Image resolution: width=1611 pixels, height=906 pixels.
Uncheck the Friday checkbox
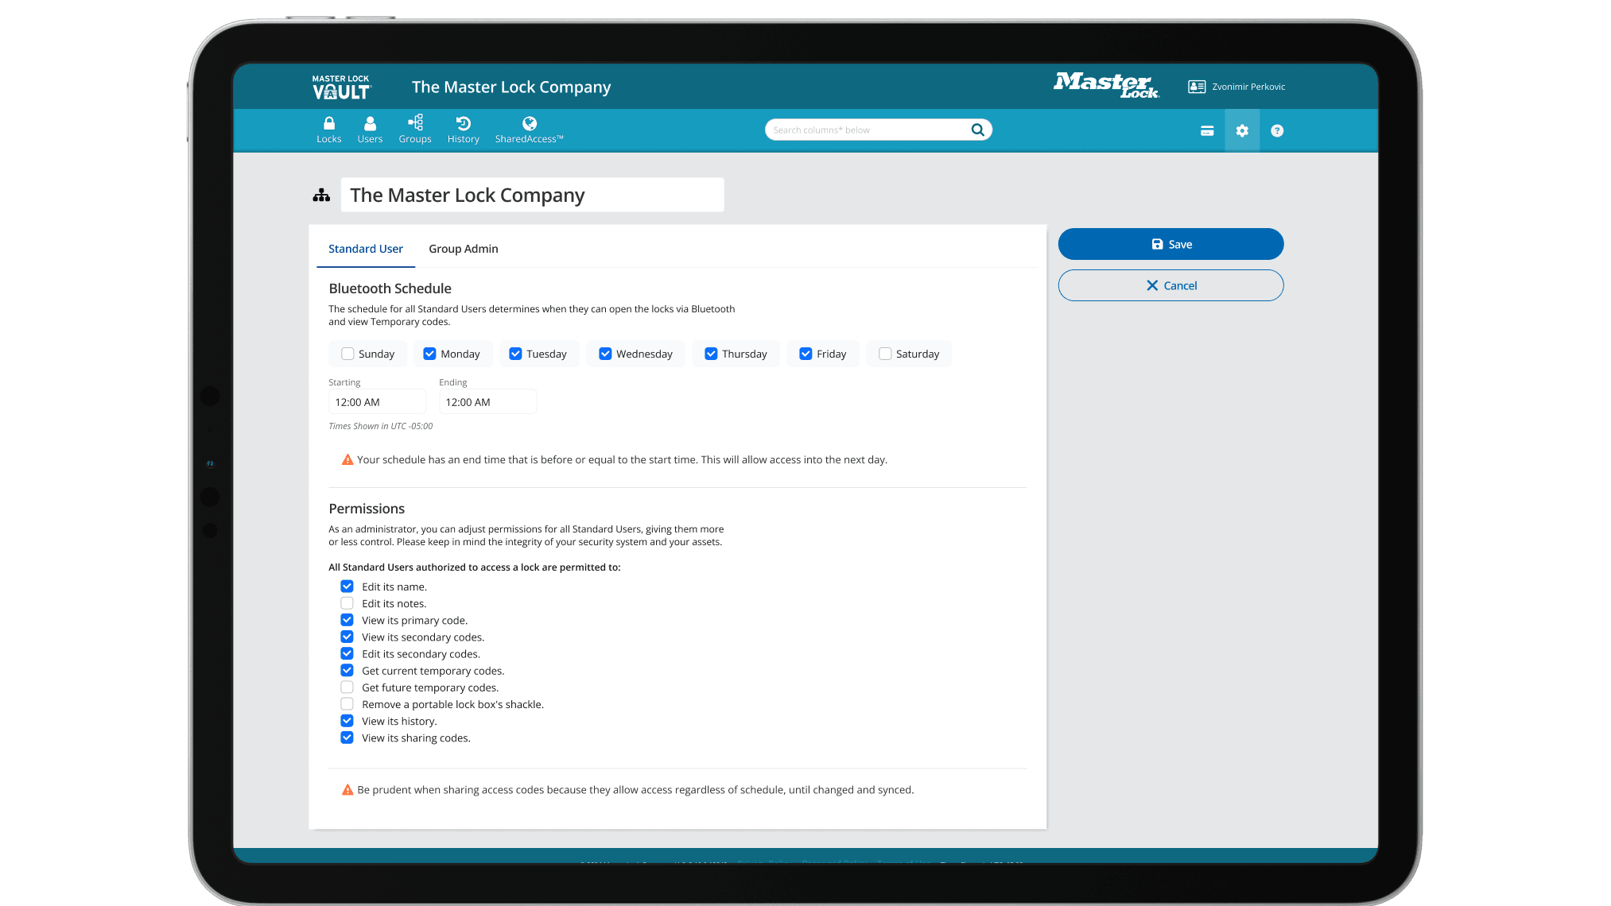805,354
